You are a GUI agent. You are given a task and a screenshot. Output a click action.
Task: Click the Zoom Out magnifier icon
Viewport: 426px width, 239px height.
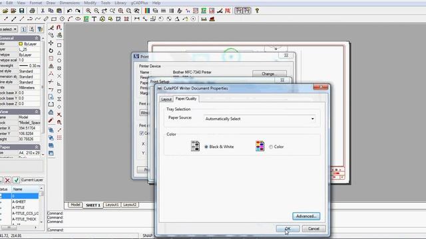(97, 11)
